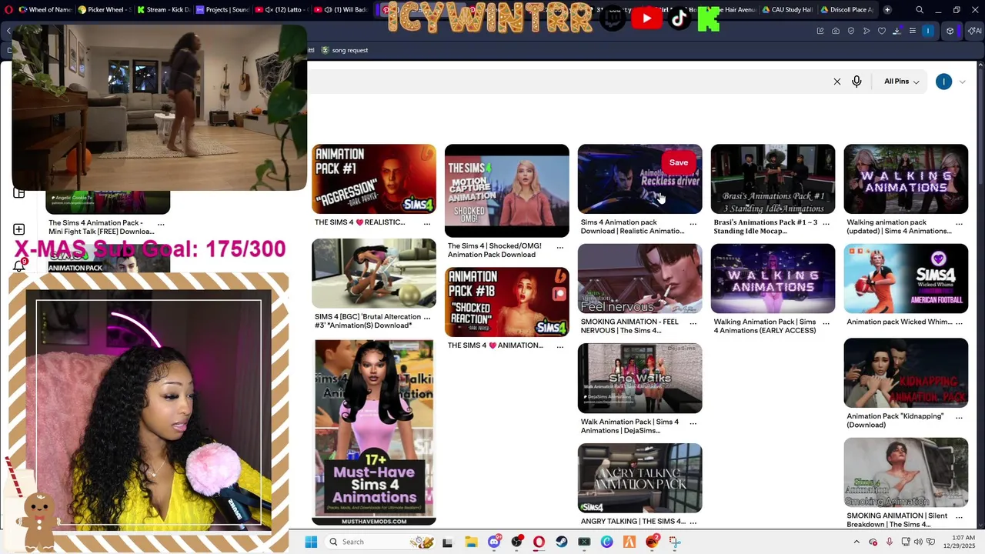Image resolution: width=985 pixels, height=554 pixels.
Task: Open more options for Kidnapping Animation Pack pin
Action: (959, 417)
